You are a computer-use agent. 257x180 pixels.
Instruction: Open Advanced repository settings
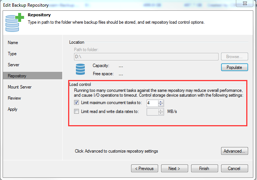click(x=234, y=151)
